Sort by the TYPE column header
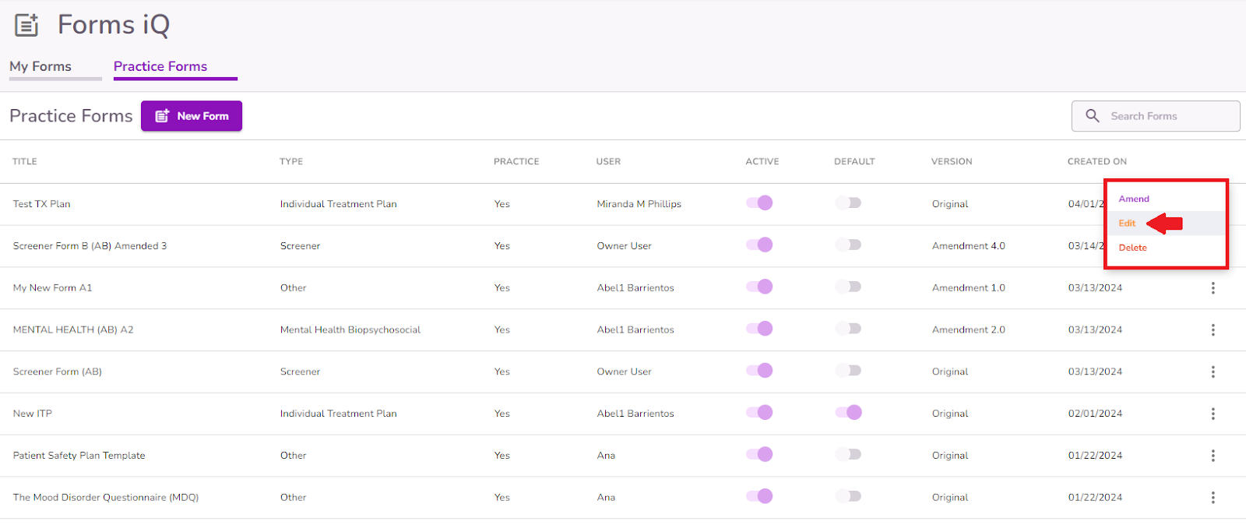 [x=291, y=162]
